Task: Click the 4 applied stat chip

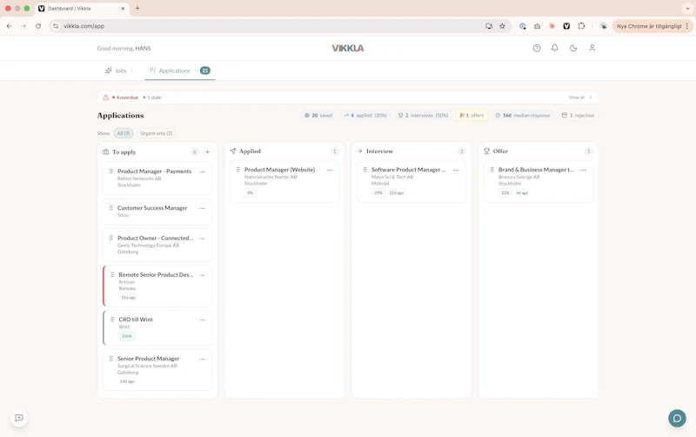Action: 365,116
